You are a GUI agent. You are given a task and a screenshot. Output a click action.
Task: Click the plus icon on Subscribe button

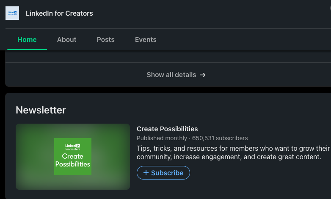pyautogui.click(x=146, y=173)
